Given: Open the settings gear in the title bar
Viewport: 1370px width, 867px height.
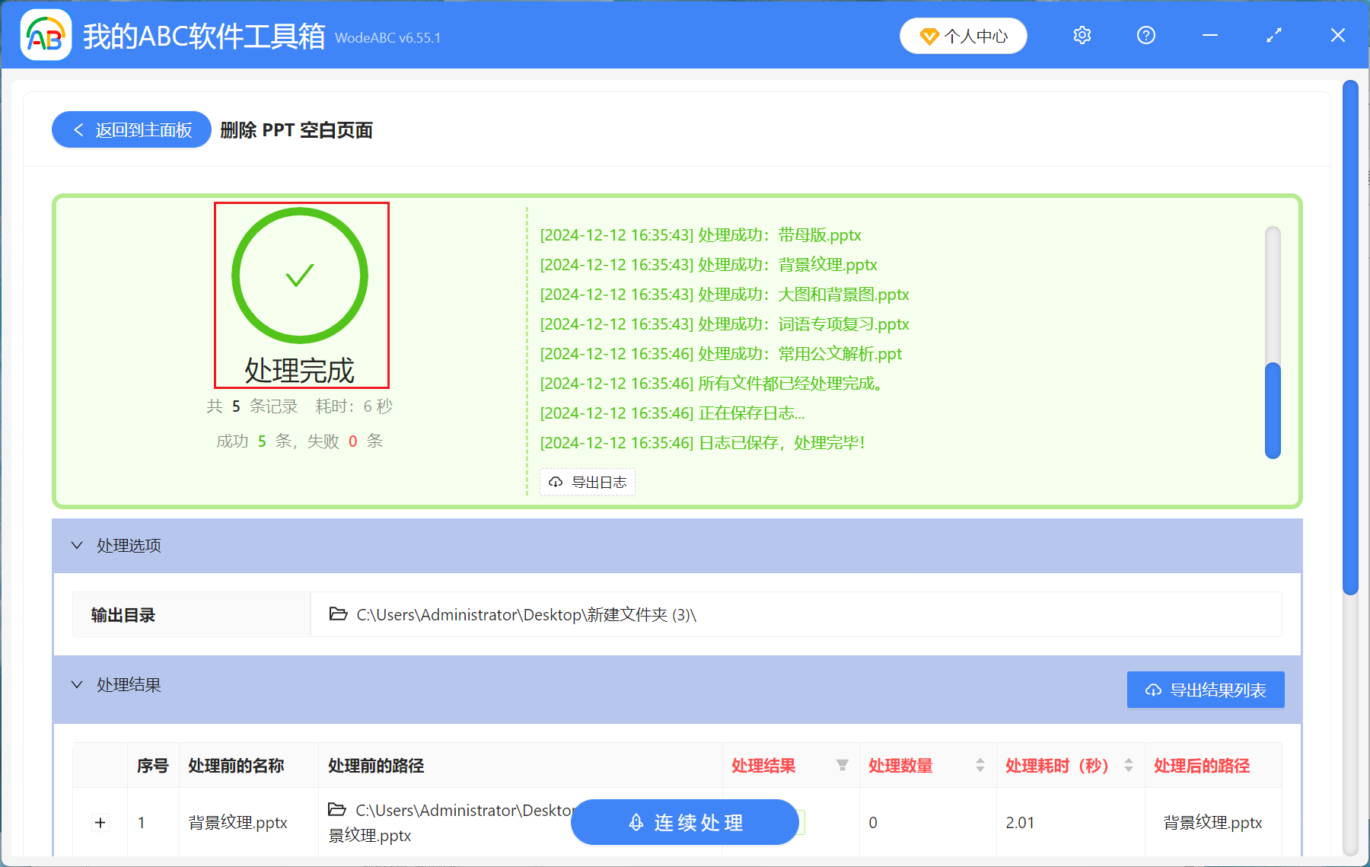Looking at the screenshot, I should pyautogui.click(x=1082, y=35).
